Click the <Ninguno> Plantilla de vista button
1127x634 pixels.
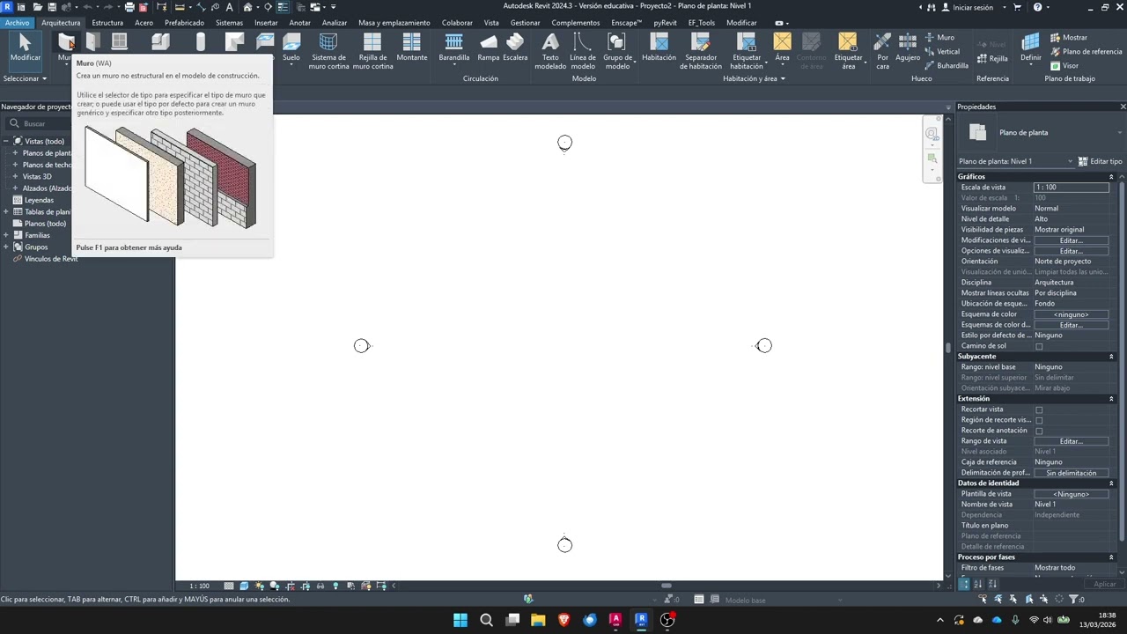pos(1071,494)
